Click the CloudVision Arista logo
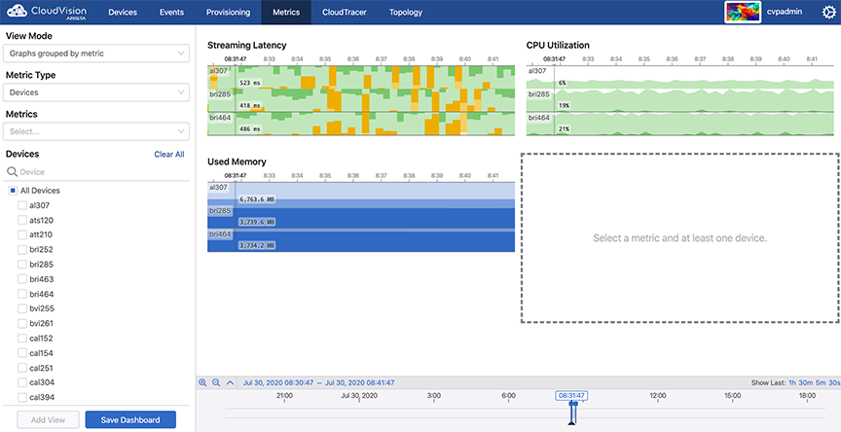This screenshot has height=432, width=841. tap(46, 12)
